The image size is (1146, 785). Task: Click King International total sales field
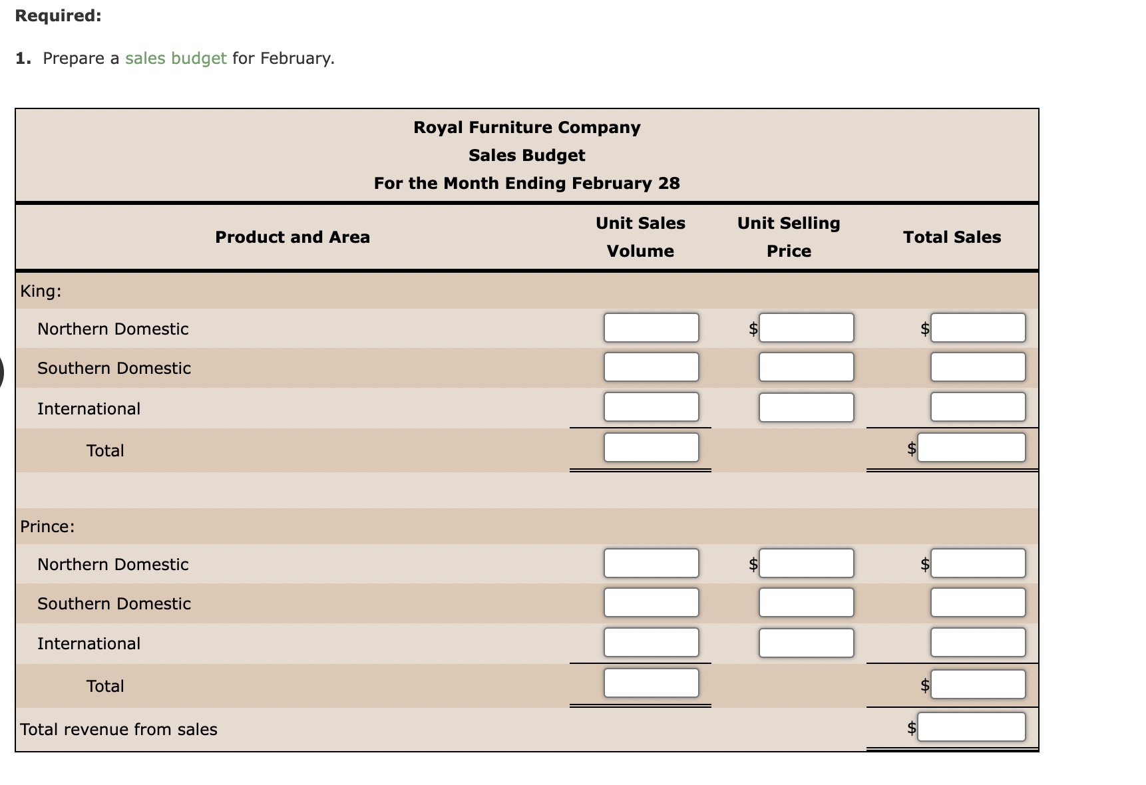pyautogui.click(x=977, y=406)
